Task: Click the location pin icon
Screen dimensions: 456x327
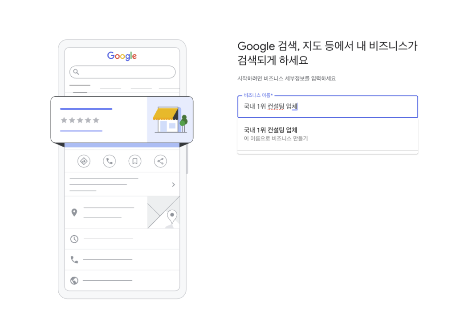Action: coord(74,213)
